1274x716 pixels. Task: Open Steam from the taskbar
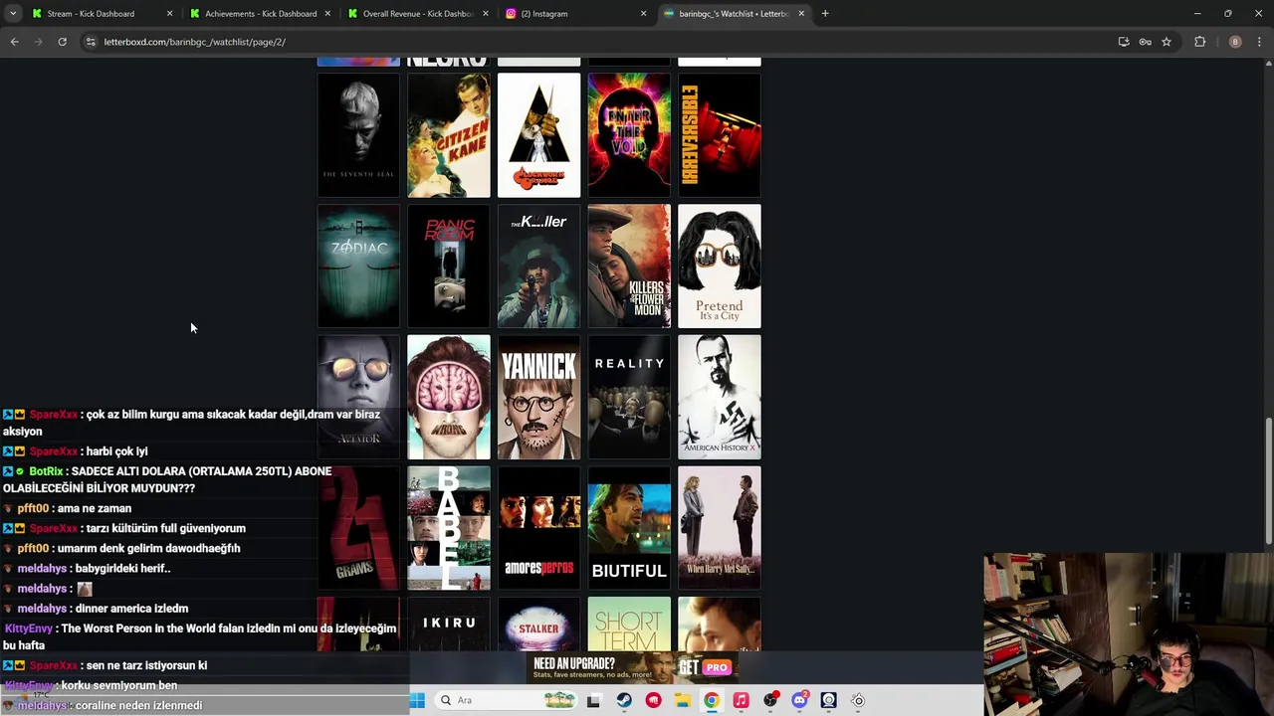pos(624,700)
